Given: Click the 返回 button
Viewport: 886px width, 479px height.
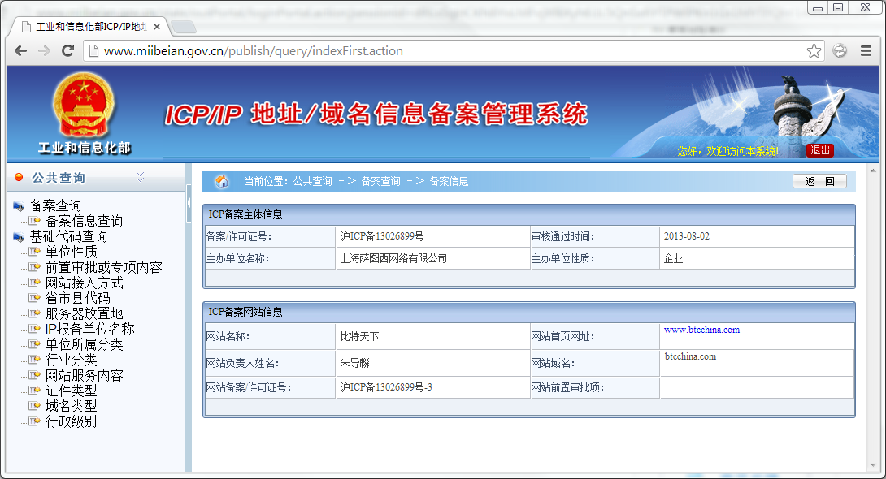Looking at the screenshot, I should (819, 181).
